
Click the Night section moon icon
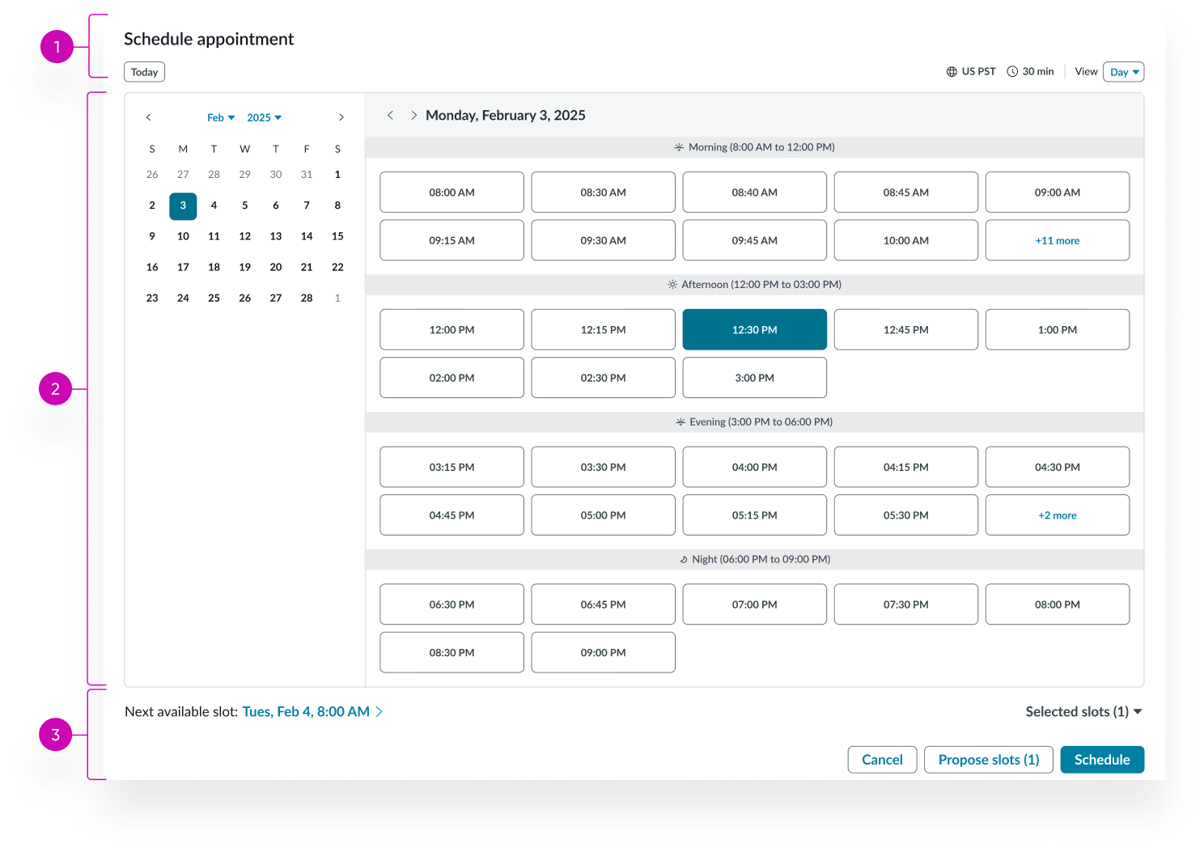pyautogui.click(x=685, y=559)
